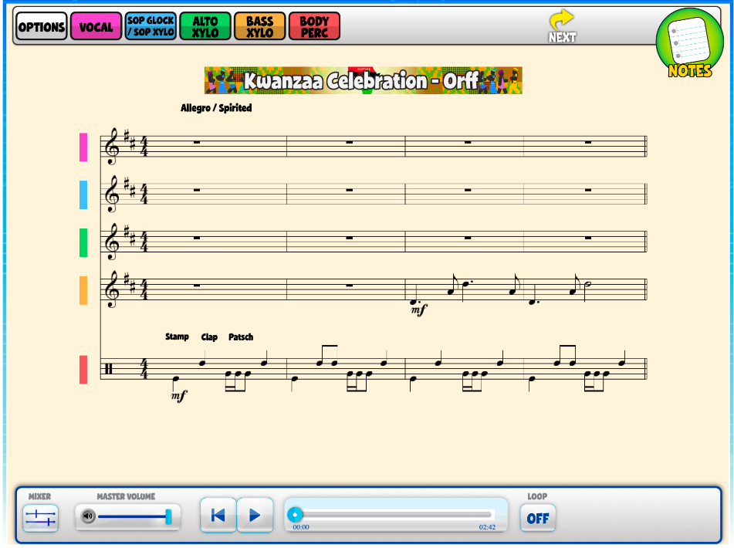
Task: Switch to the Bass Xylo part
Action: point(259,27)
